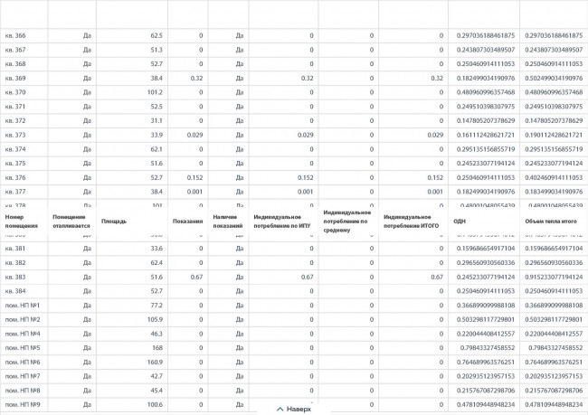Click row label кв. 375

click(15, 164)
